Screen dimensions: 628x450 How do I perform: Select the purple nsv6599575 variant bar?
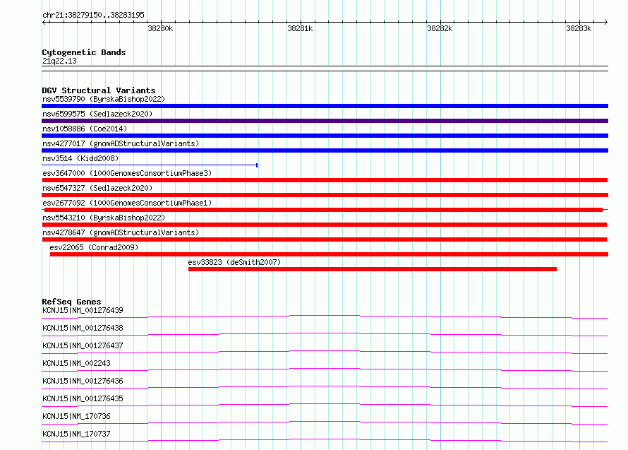click(325, 121)
